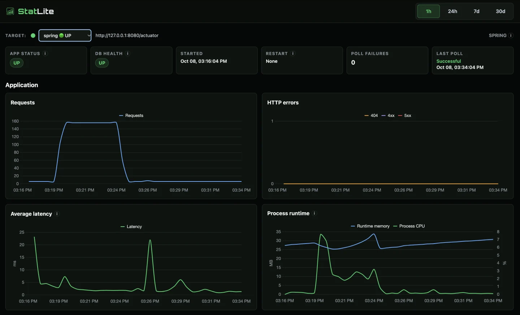Click the started time Oct 08, 03:16:04 PM
This screenshot has width=520, height=315.
point(204,61)
